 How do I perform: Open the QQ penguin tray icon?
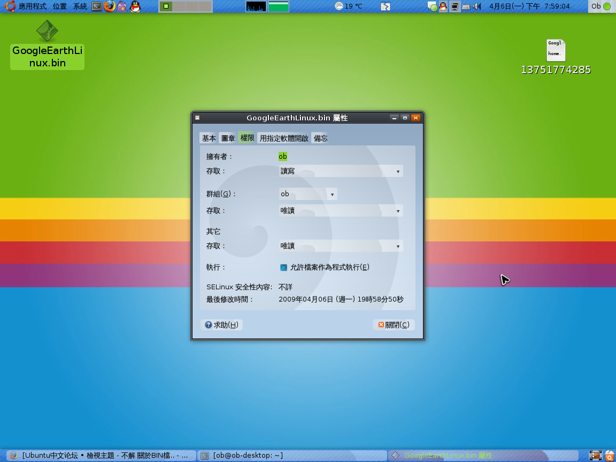point(443,6)
